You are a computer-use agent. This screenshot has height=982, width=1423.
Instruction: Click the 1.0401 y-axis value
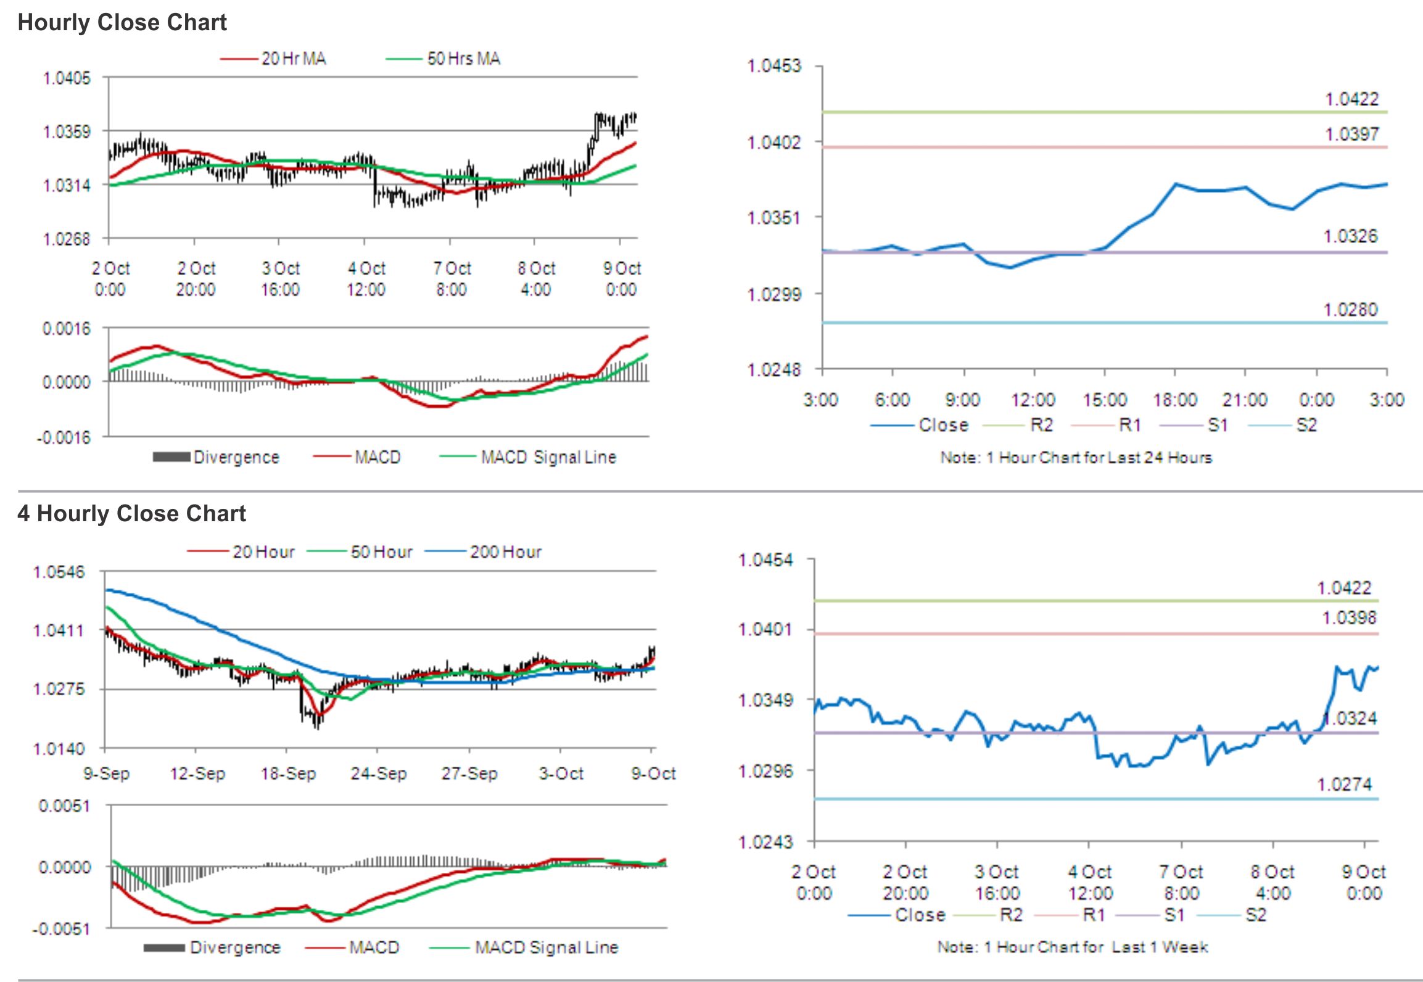[765, 629]
